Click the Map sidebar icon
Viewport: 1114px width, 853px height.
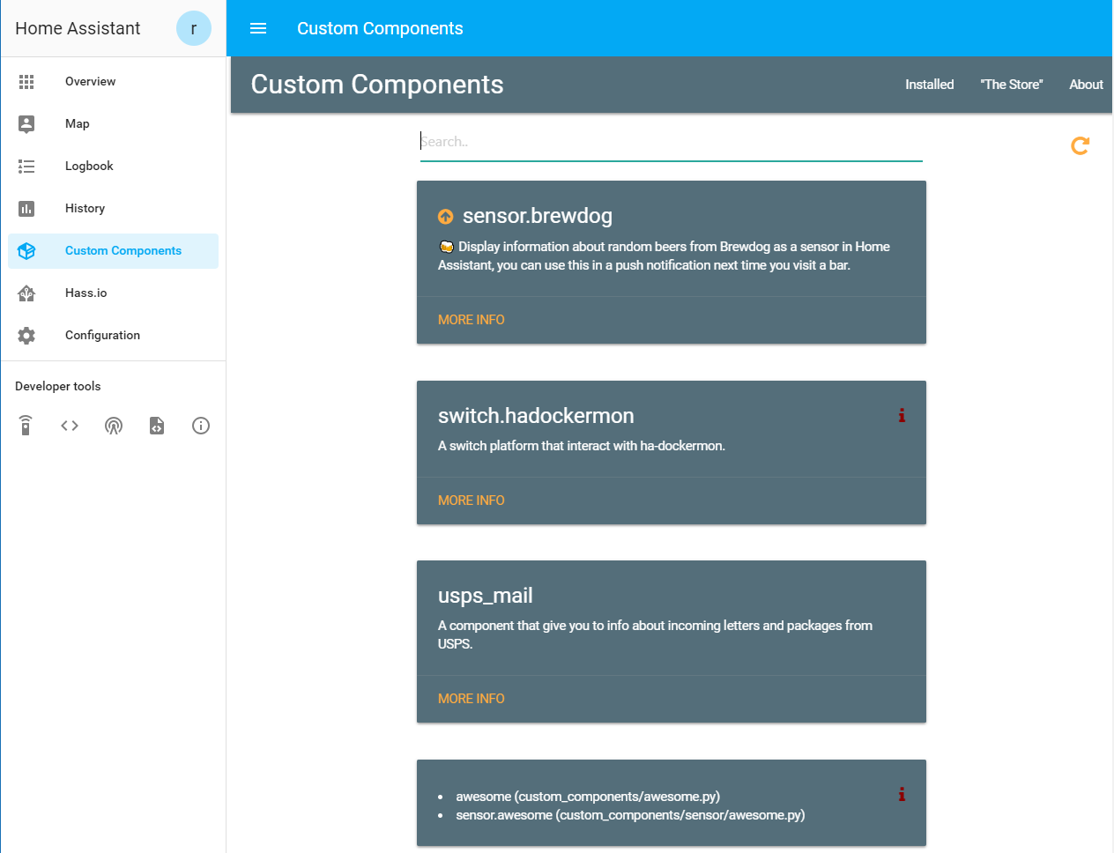pyautogui.click(x=26, y=124)
